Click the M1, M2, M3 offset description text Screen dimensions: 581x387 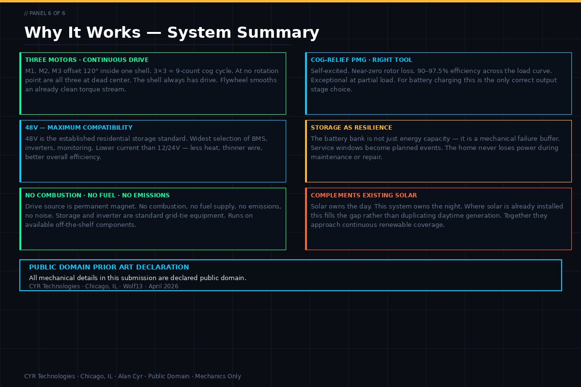click(152, 80)
